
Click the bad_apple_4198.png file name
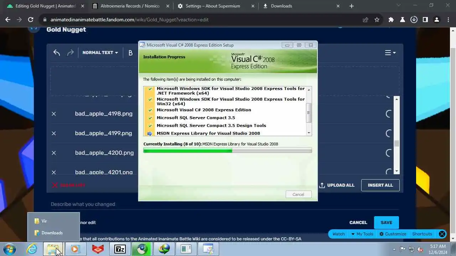coord(104,114)
